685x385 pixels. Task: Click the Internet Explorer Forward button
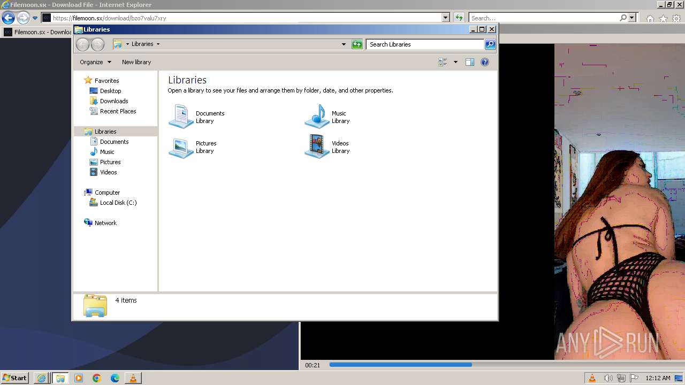(x=23, y=18)
